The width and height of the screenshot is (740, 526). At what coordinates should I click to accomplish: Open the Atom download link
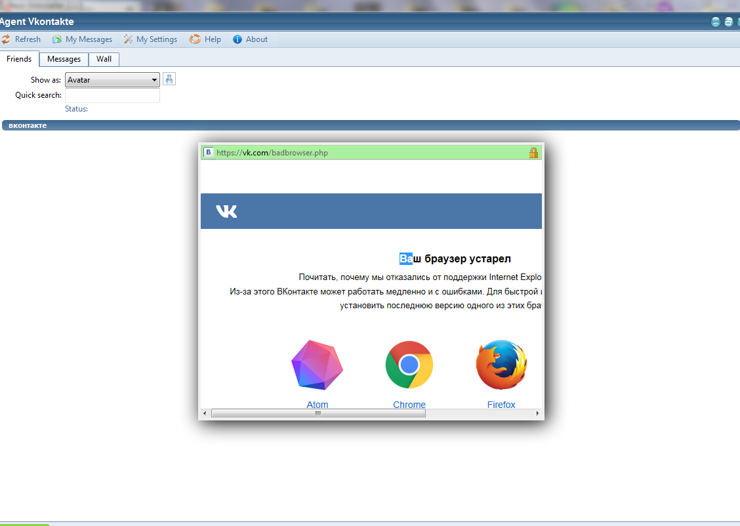point(317,404)
